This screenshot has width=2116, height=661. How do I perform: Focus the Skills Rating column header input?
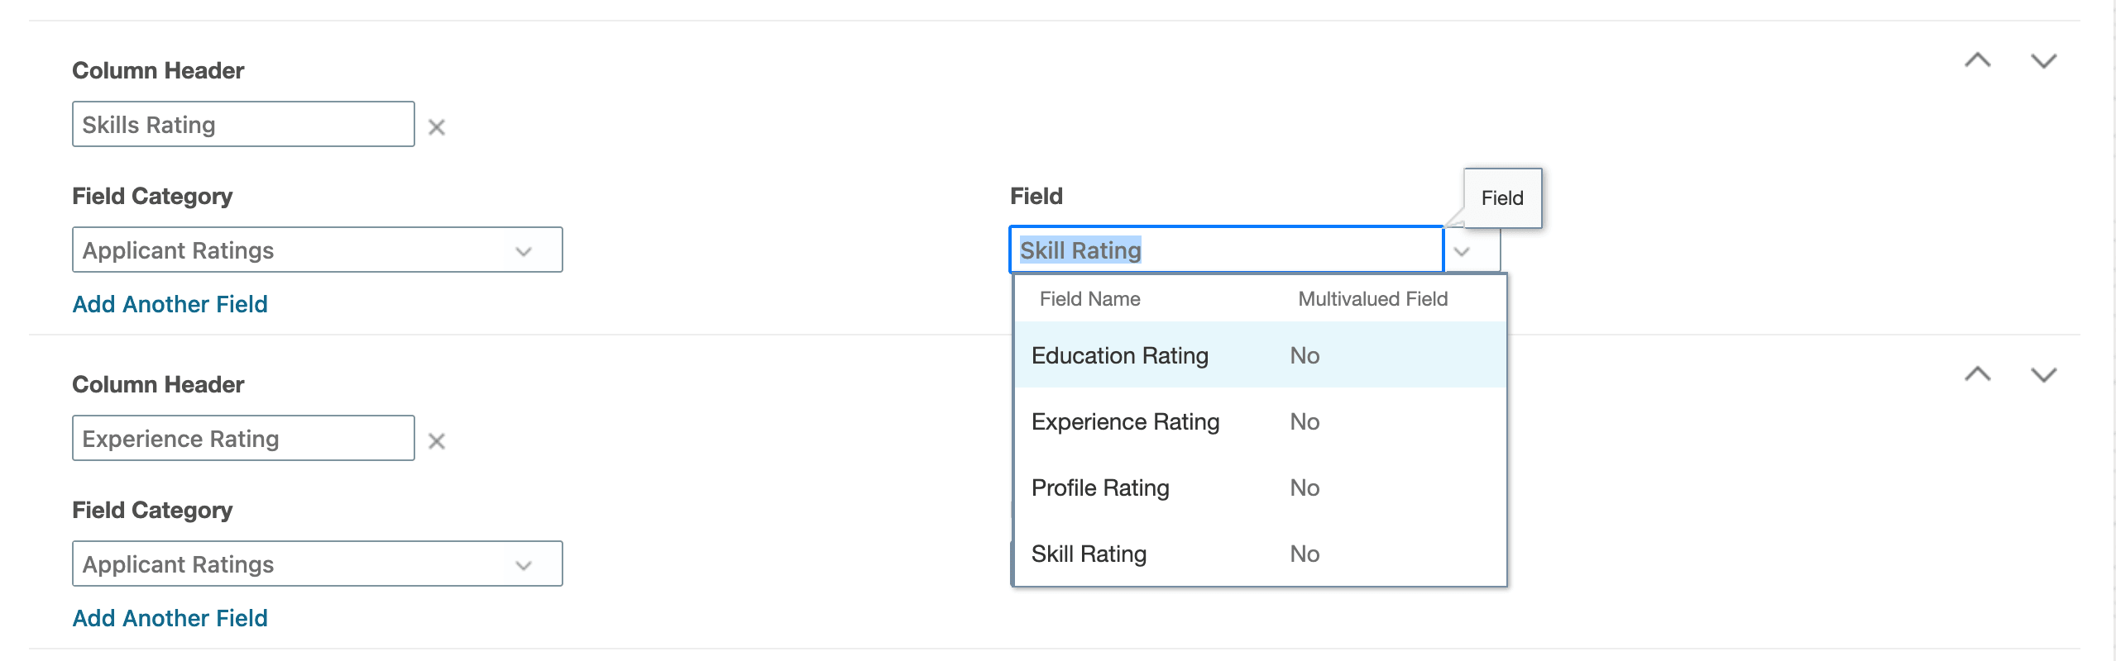(243, 125)
